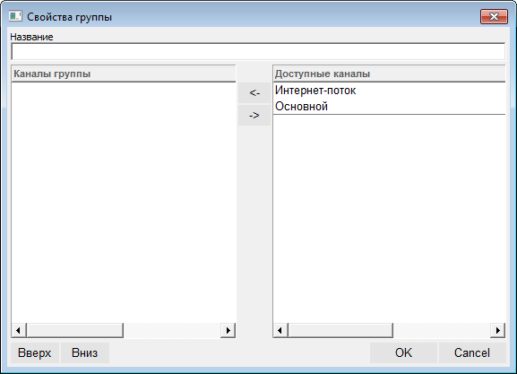Click the Доступные каналы column header
Image resolution: width=517 pixels, height=374 pixels.
390,74
